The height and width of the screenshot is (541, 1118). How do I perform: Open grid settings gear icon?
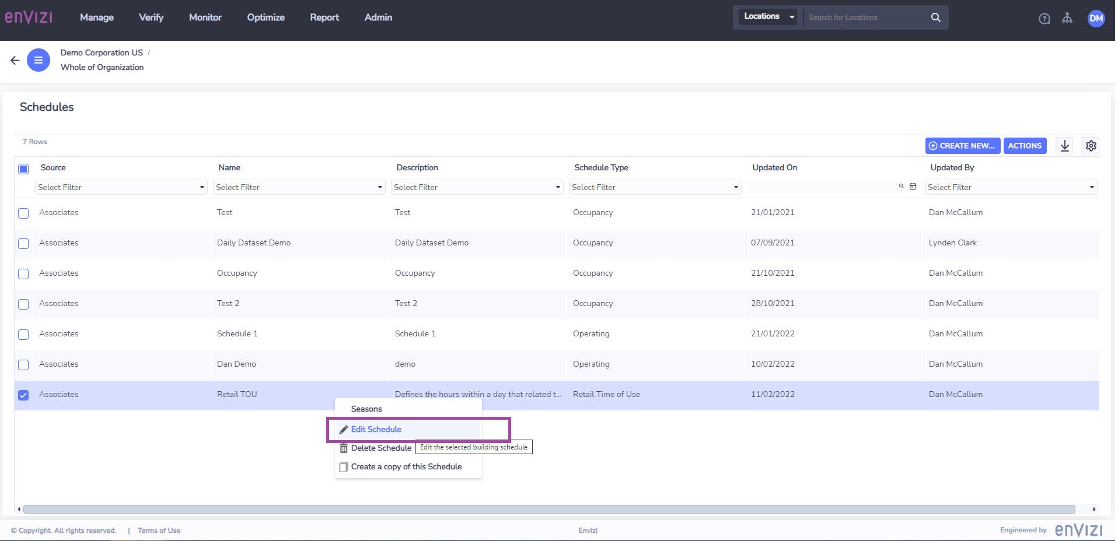point(1091,146)
